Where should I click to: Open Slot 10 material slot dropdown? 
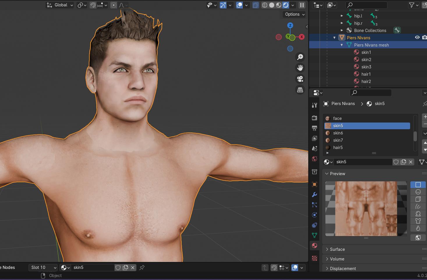(43, 267)
